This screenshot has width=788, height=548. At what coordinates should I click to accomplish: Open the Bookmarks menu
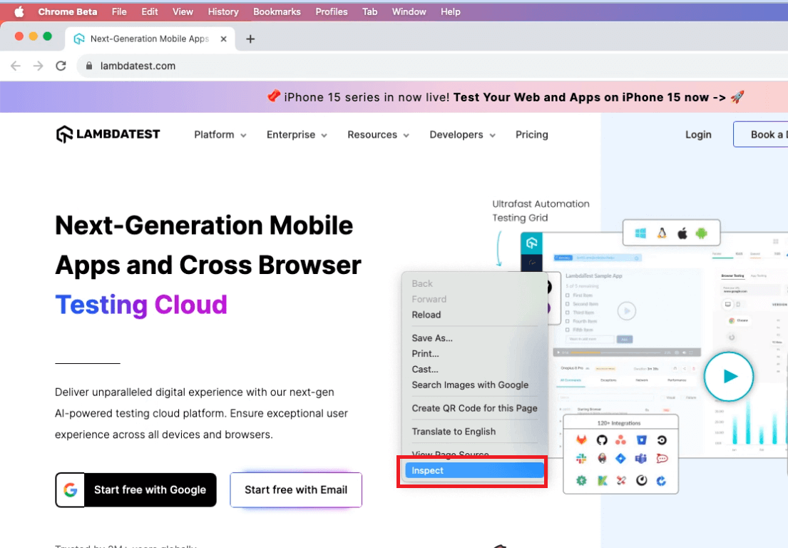(277, 11)
